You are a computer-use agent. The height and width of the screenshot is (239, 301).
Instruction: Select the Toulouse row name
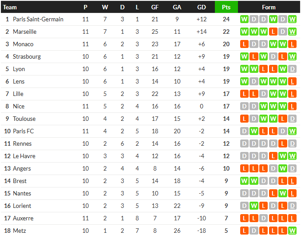[x=24, y=119]
